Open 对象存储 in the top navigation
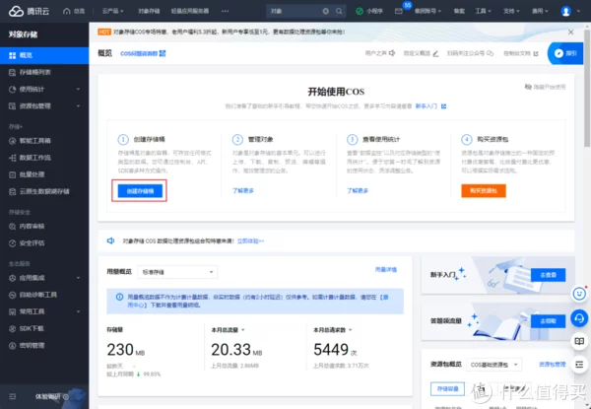This screenshot has height=409, width=591. click(x=149, y=11)
